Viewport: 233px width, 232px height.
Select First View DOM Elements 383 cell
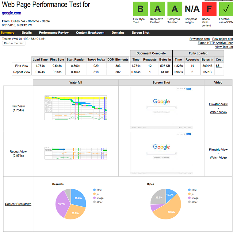point(118,66)
